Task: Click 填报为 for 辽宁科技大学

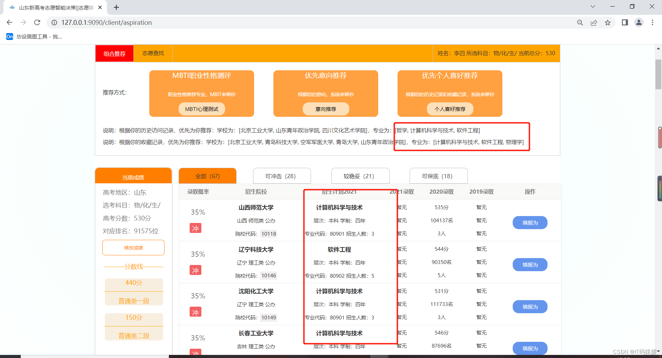Action: click(x=530, y=265)
